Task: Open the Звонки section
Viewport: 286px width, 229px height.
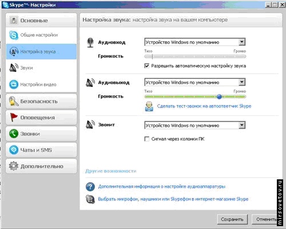Action: 41,134
